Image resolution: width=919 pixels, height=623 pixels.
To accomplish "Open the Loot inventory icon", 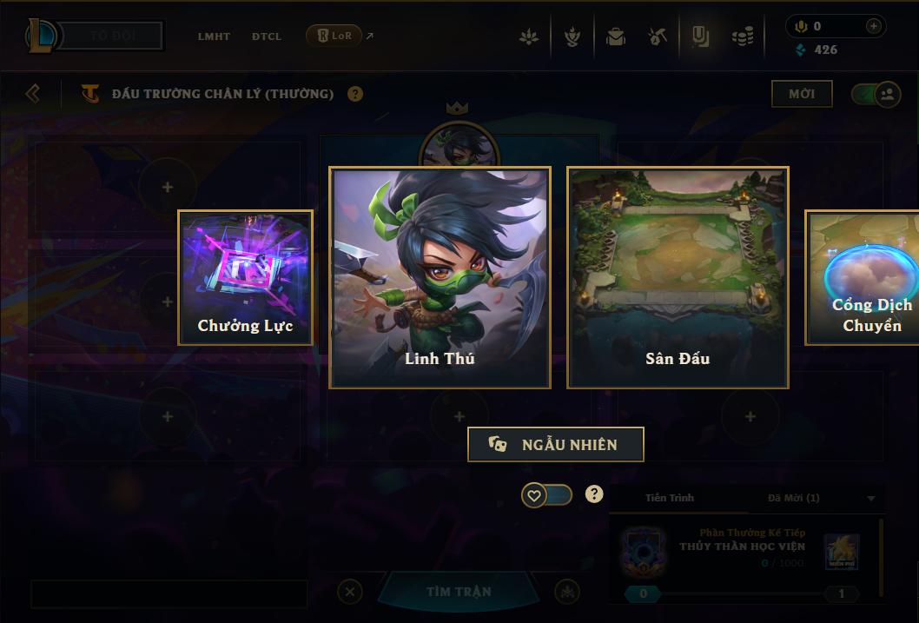I will (x=700, y=36).
